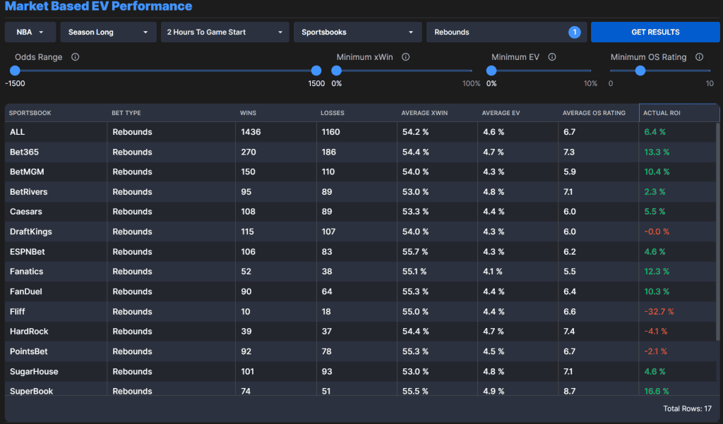723x424 pixels.
Task: Click the Minimum xWin slider handle
Action: (337, 71)
